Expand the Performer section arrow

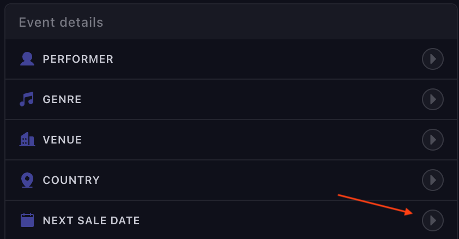tap(433, 59)
